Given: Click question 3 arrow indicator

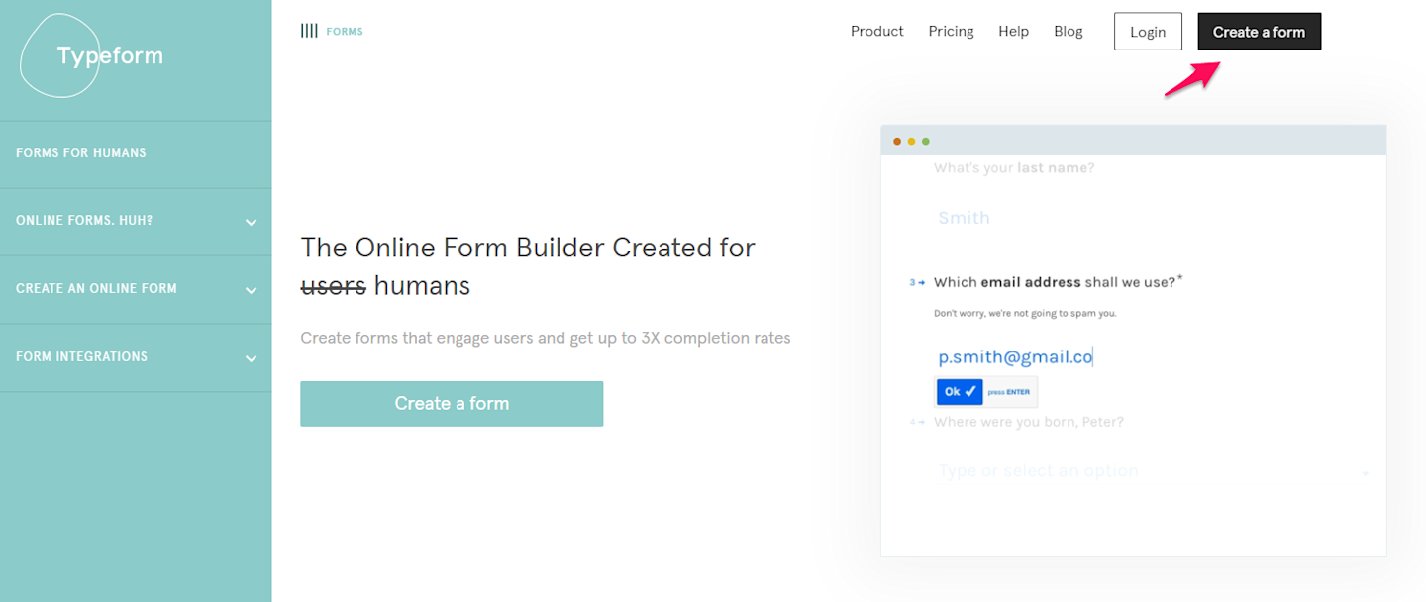Looking at the screenshot, I should 917,283.
